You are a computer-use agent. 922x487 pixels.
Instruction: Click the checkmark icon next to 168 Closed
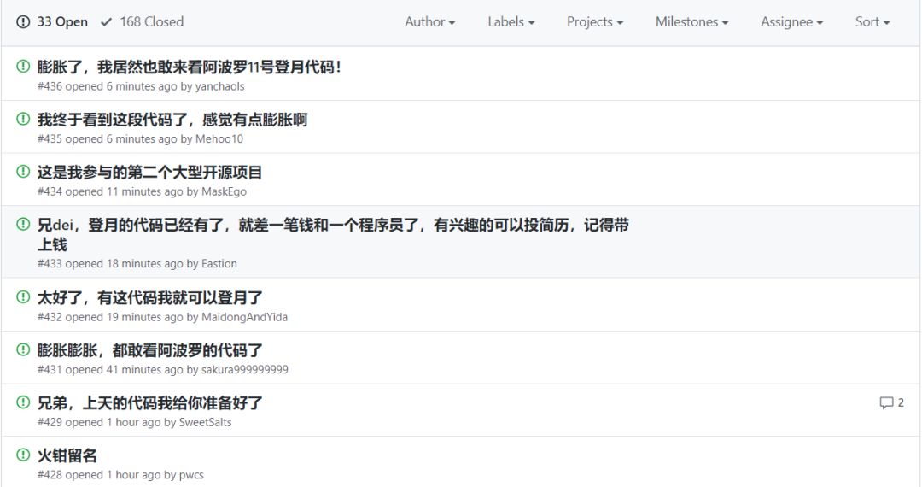[x=106, y=22]
